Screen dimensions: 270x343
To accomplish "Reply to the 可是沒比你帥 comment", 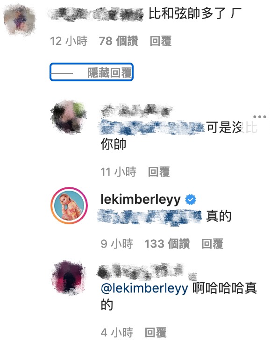I will [x=159, y=171].
